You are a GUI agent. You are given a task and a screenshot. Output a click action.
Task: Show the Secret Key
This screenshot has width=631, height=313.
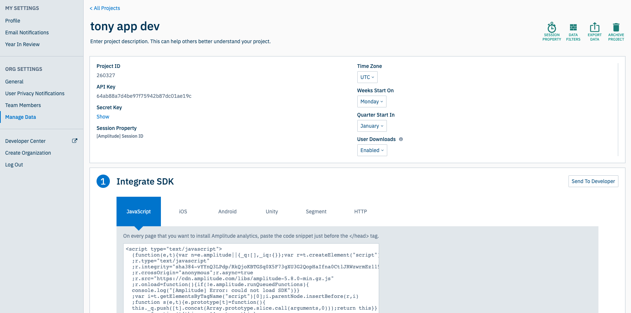tap(103, 117)
